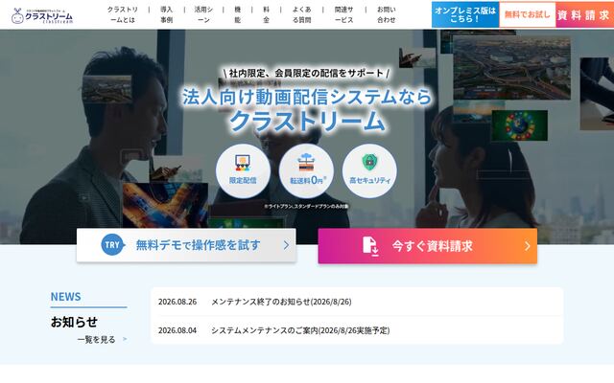Click the aerial highway thumbnail image
The height and width of the screenshot is (383, 614).
coord(511,67)
